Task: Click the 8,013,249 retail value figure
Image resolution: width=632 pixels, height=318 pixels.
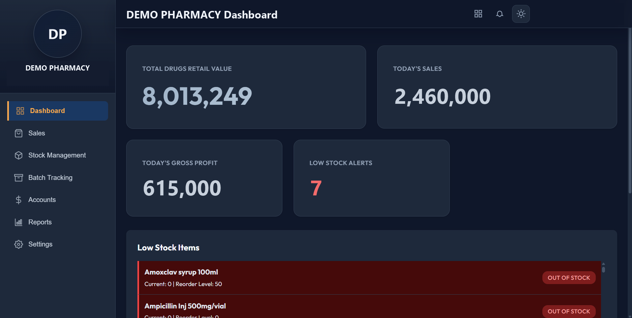Action: point(197,96)
